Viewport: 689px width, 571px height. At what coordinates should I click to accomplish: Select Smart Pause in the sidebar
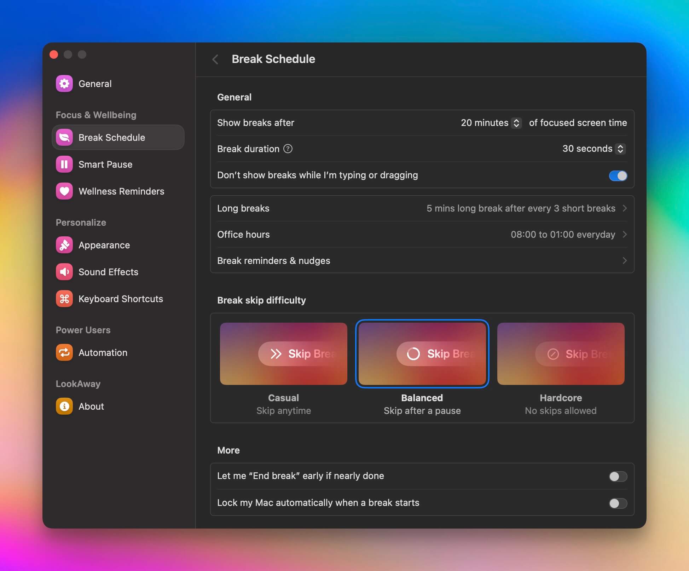point(105,164)
